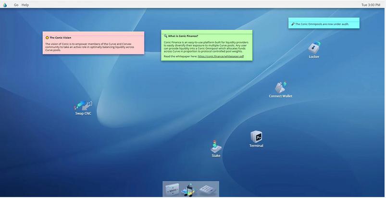
Task: Open the Stake desktop icon
Action: (x=216, y=147)
